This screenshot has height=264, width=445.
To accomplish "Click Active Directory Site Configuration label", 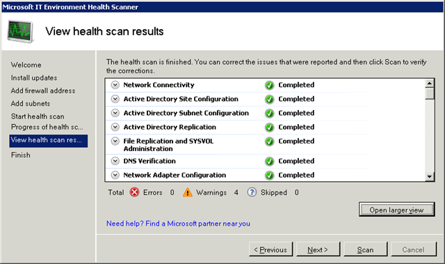I will [181, 99].
